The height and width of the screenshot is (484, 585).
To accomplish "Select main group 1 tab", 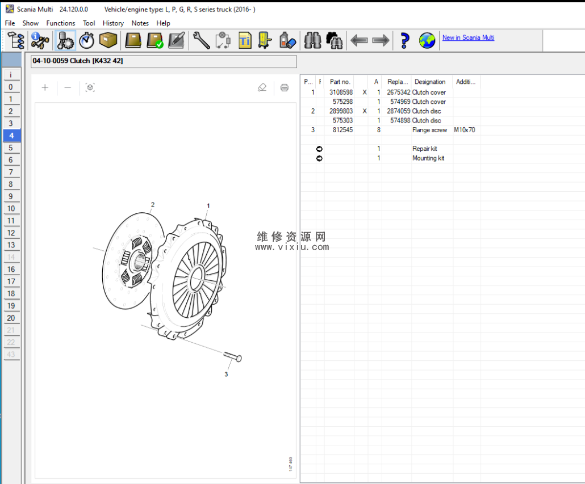I will [x=11, y=99].
